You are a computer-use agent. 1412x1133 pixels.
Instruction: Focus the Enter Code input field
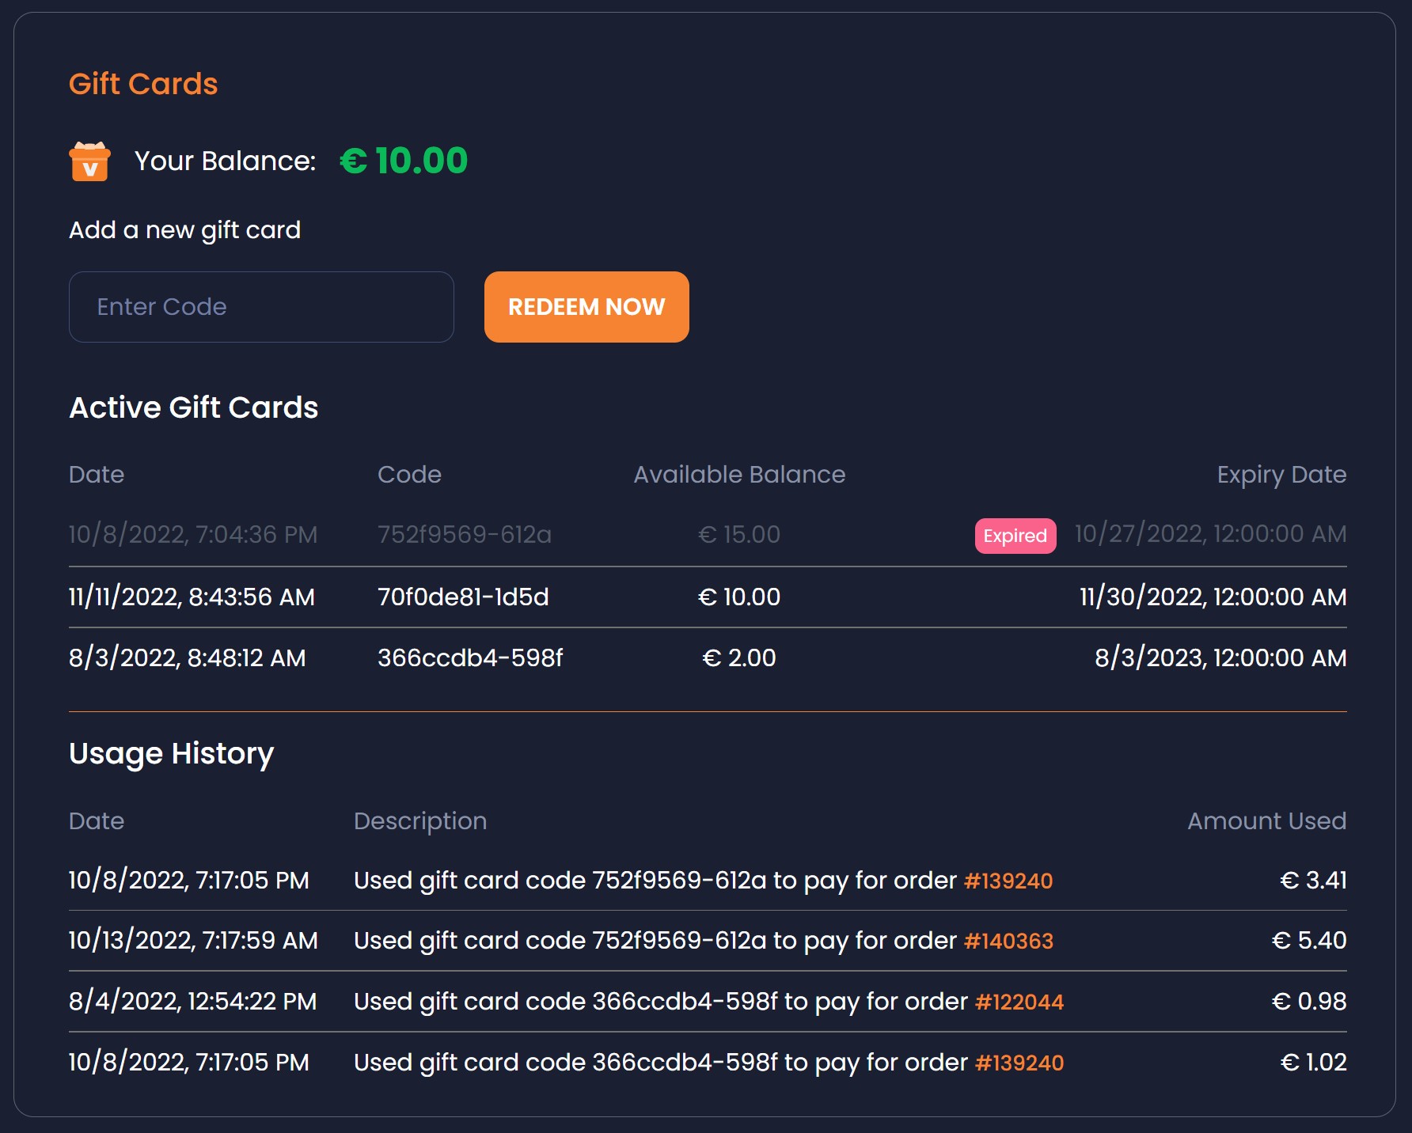261,307
